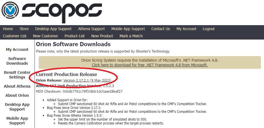Click the .NET Framework 4.8 download link
Image resolution: width=264 pixels, height=128 pixels.
click(150, 65)
